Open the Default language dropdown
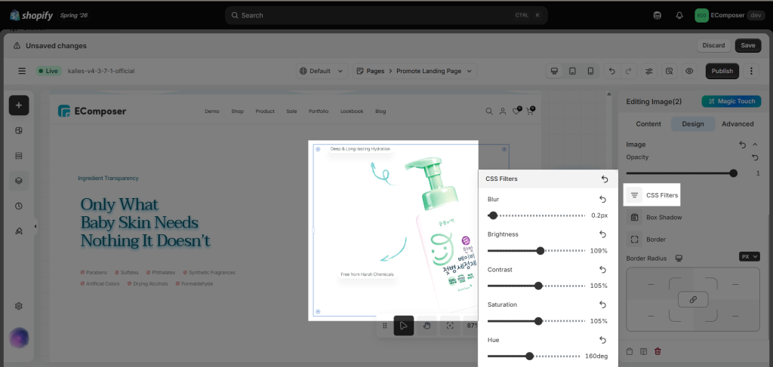The width and height of the screenshot is (773, 367). 322,71
